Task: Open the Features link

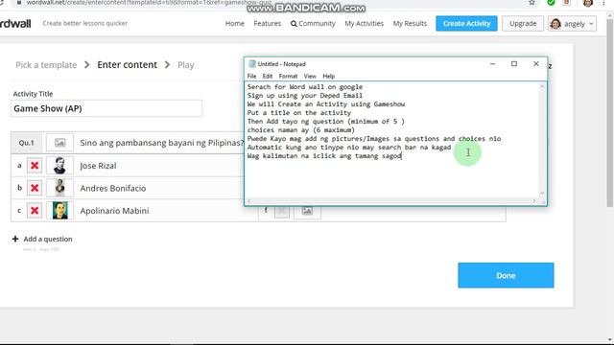Action: (267, 23)
